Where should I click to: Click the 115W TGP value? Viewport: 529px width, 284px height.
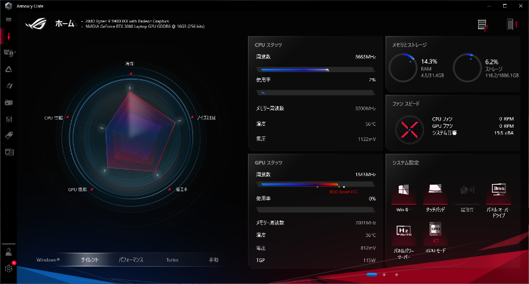click(370, 260)
